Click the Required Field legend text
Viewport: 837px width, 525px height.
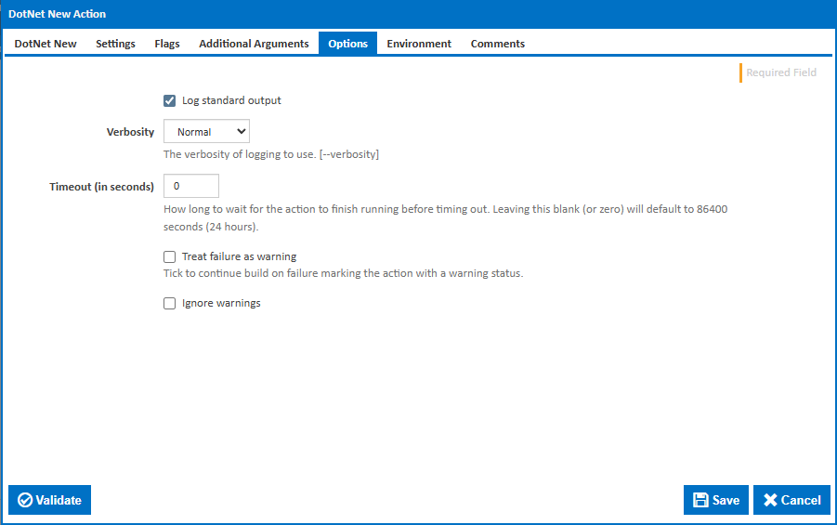click(x=781, y=72)
